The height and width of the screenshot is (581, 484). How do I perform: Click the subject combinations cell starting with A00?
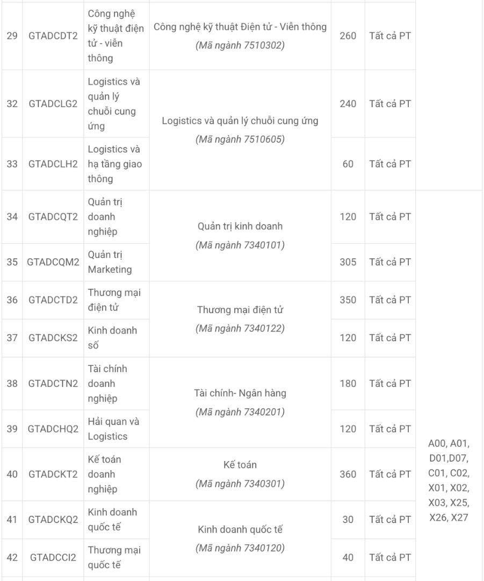point(449,481)
